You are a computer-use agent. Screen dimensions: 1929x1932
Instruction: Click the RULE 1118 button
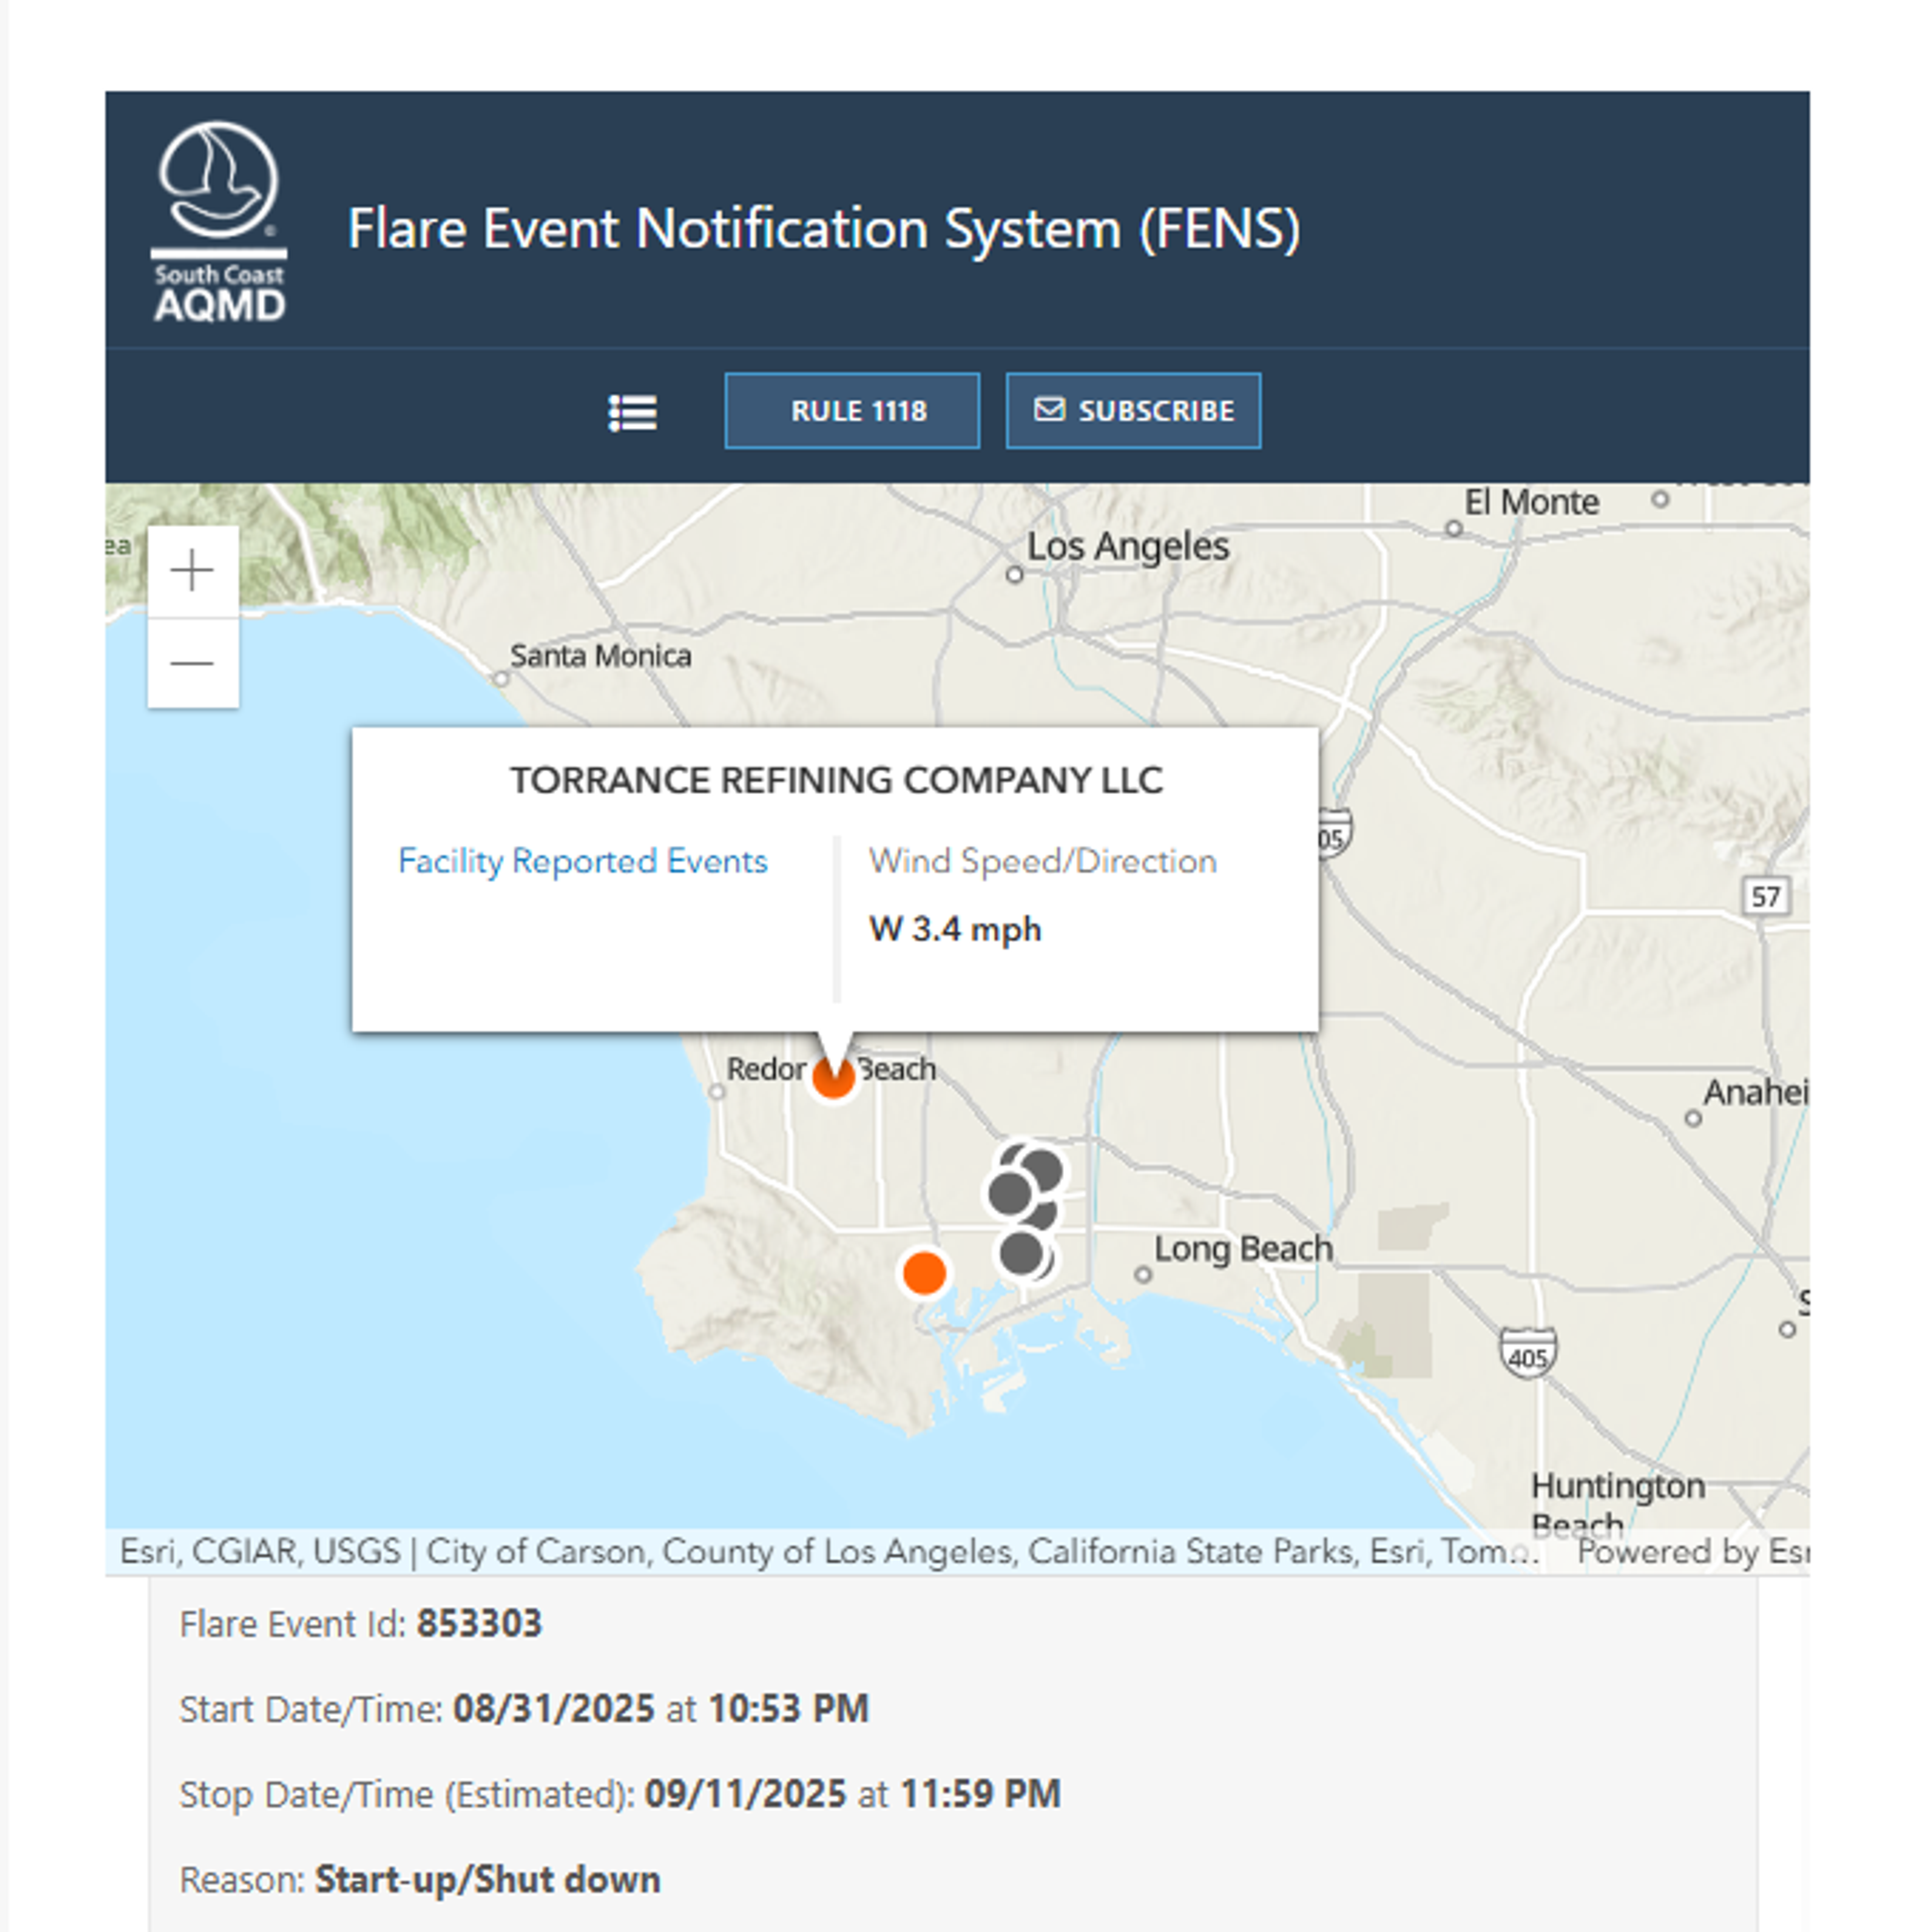point(851,411)
